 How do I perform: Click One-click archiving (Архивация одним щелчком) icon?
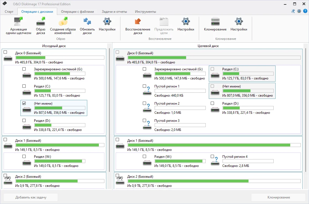point(18,21)
